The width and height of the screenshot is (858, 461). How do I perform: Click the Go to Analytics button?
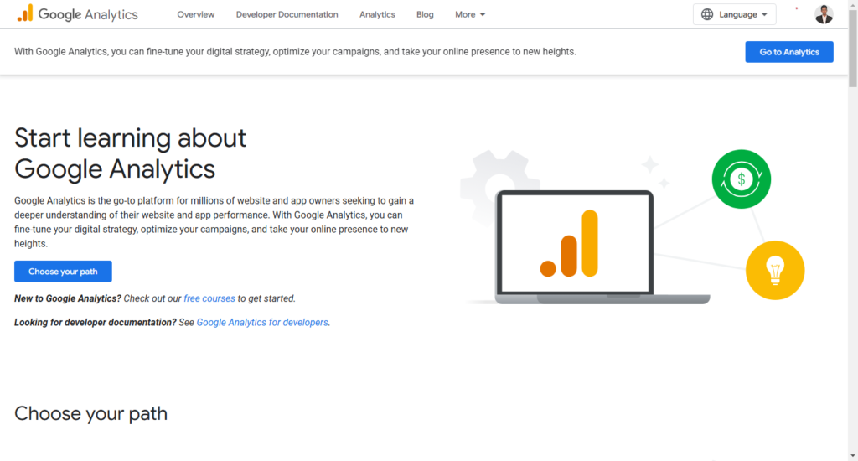click(x=789, y=52)
